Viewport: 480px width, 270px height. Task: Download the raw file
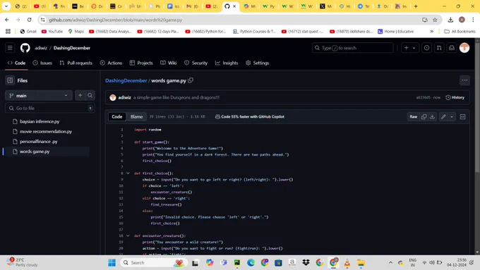pos(432,116)
